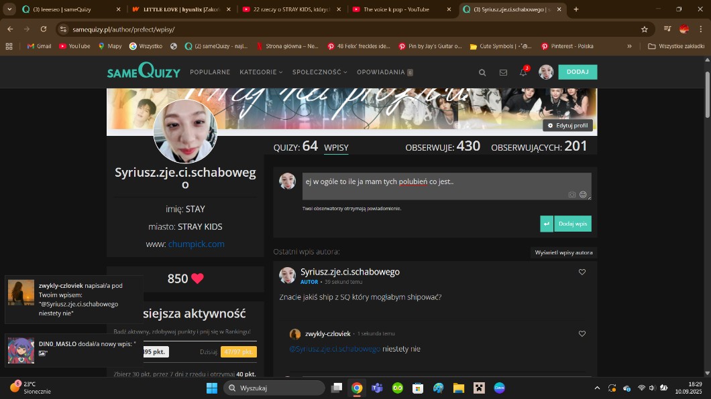This screenshot has width=711, height=399.
Task: Bookmark this page with star icon
Action: pos(645,29)
